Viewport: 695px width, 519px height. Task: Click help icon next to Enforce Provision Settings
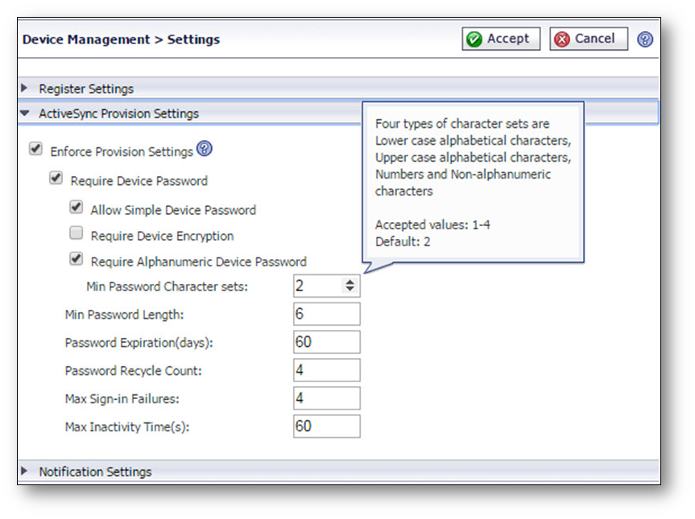point(205,149)
